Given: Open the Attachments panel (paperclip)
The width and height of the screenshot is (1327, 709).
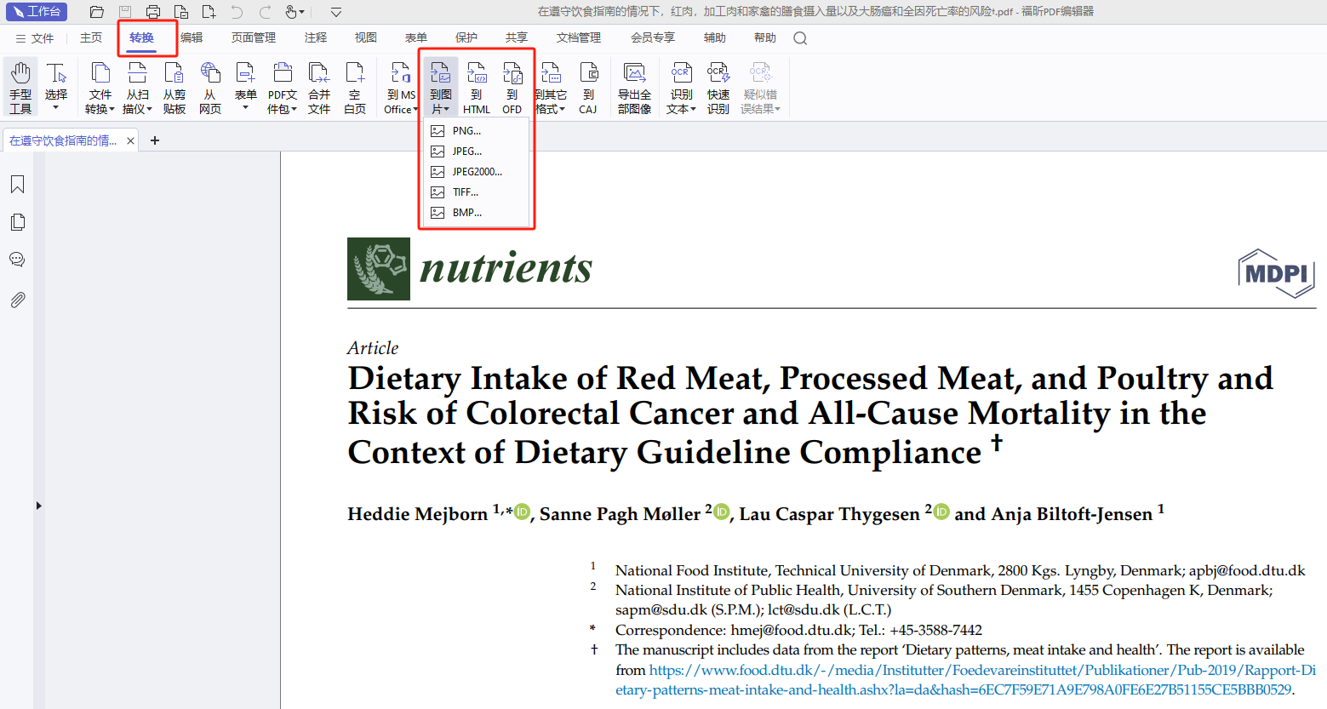Looking at the screenshot, I should point(17,300).
